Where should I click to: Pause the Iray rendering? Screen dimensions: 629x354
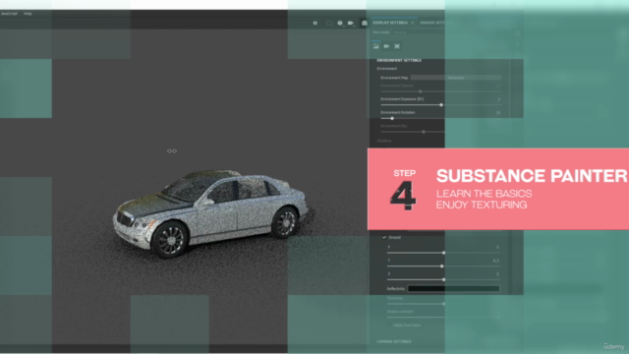tap(314, 23)
